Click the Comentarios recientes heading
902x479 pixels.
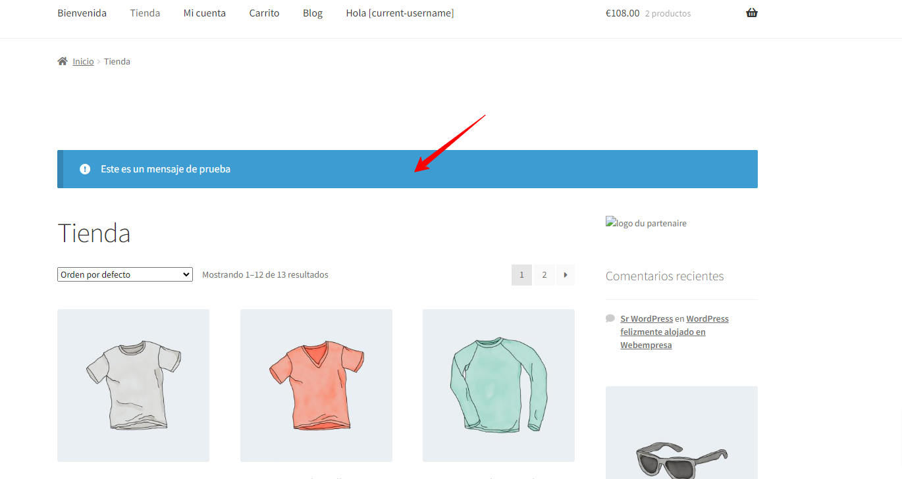click(664, 276)
